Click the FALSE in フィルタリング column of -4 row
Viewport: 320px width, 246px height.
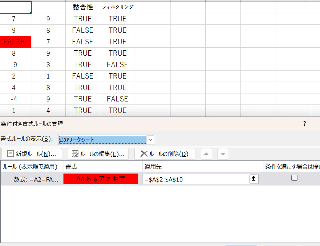click(x=117, y=99)
